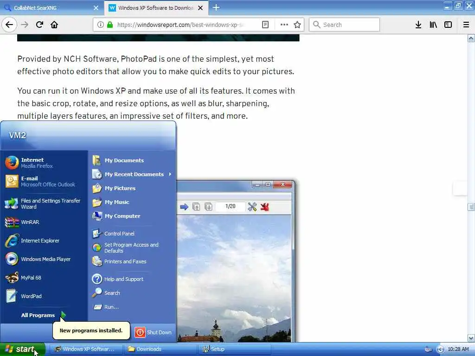Launch WordPad
This screenshot has height=356, width=475.
[x=45, y=296]
